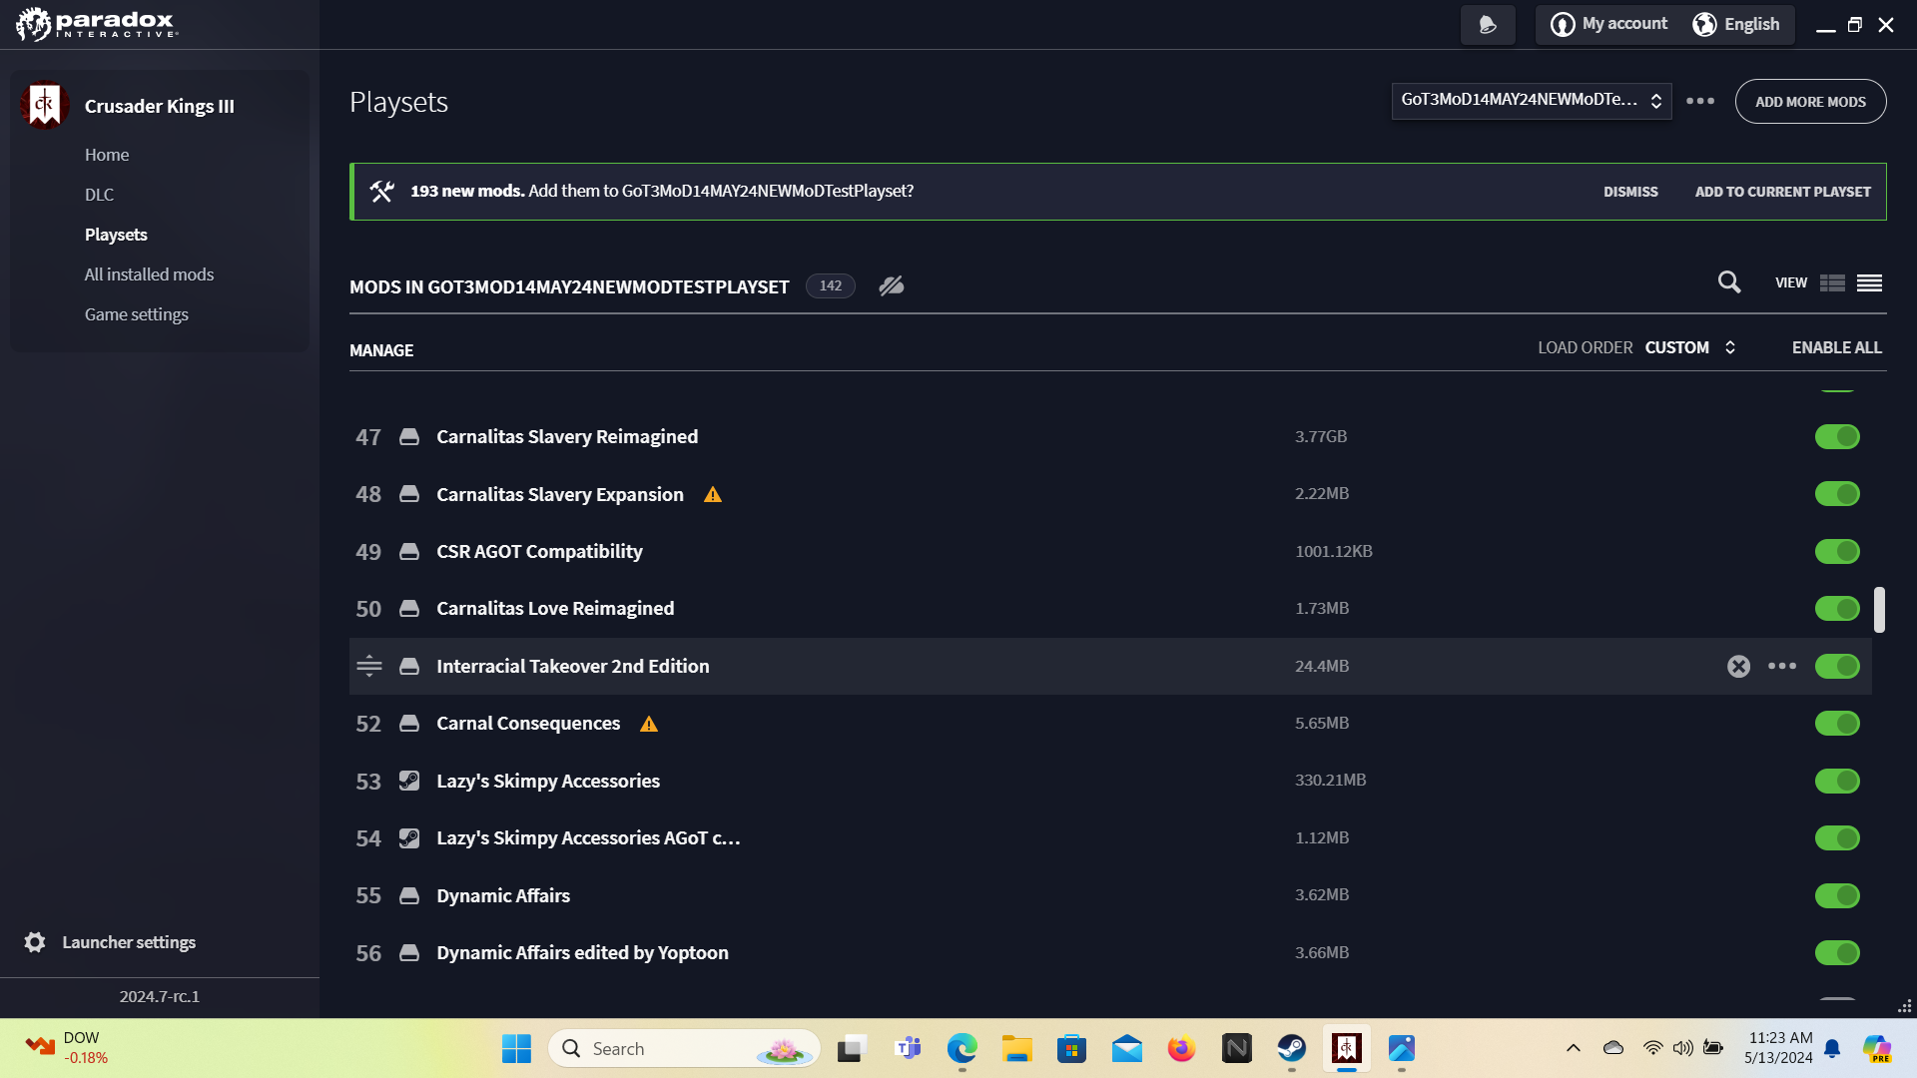
Task: Open playset options three-dot menu
Action: [1700, 101]
